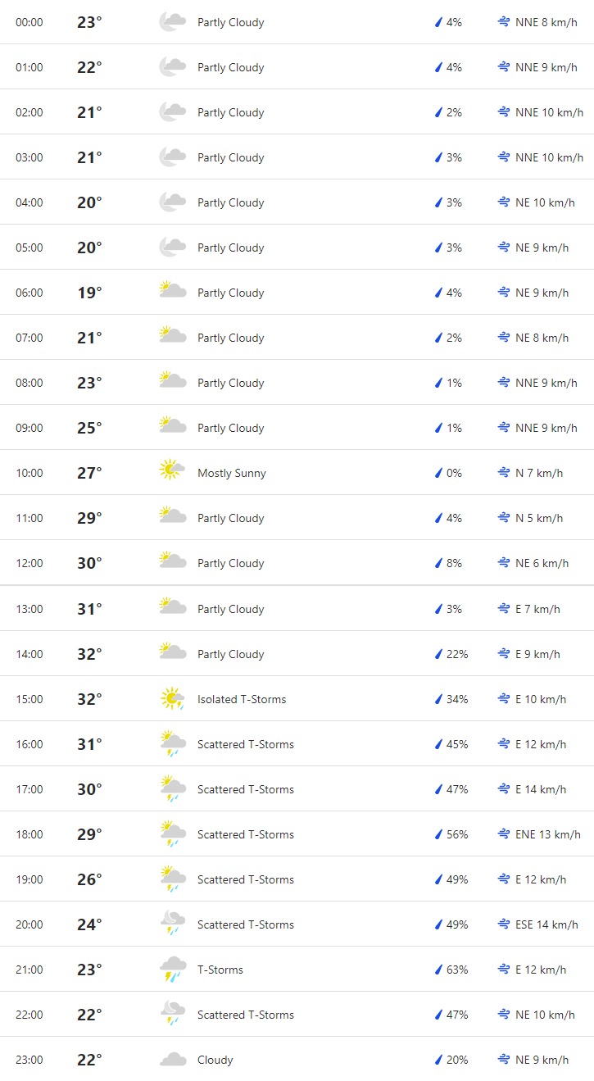Click the T-Storms cloud icon at 21:00
The image size is (594, 1081).
[x=172, y=970]
